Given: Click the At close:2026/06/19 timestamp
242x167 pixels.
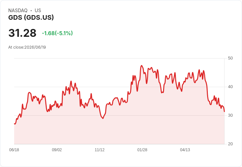Looking at the screenshot, I should pos(27,47).
